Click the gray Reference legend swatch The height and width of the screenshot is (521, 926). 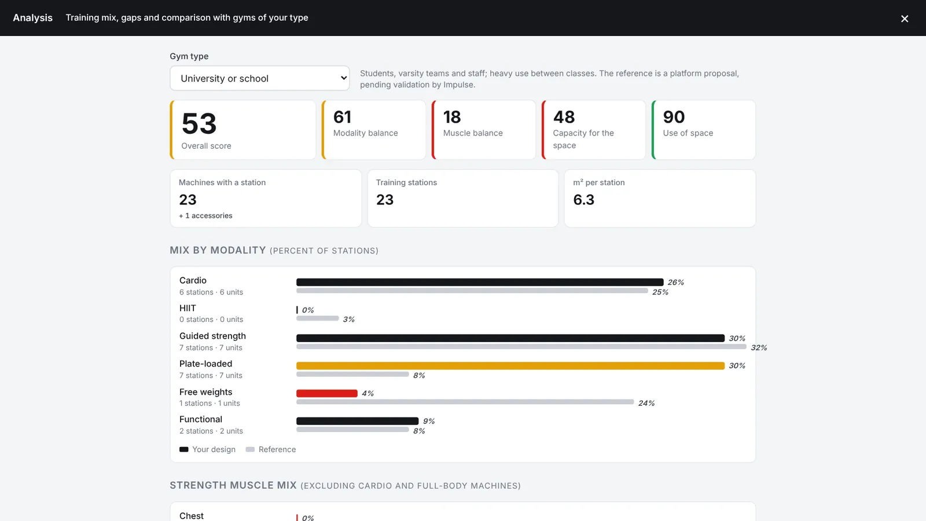coord(250,449)
